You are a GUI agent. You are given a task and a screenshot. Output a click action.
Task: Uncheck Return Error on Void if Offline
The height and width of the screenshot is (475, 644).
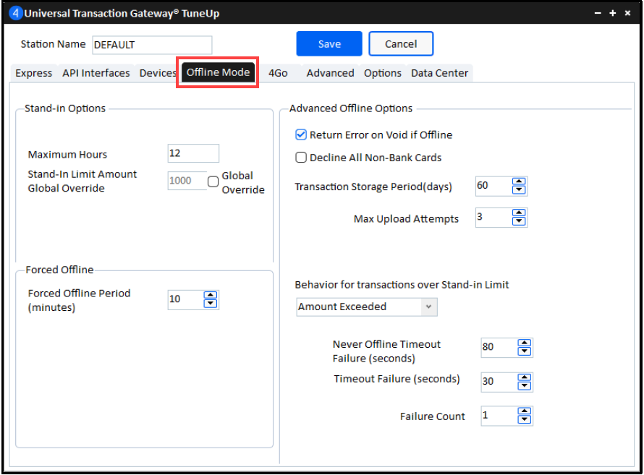(x=301, y=134)
